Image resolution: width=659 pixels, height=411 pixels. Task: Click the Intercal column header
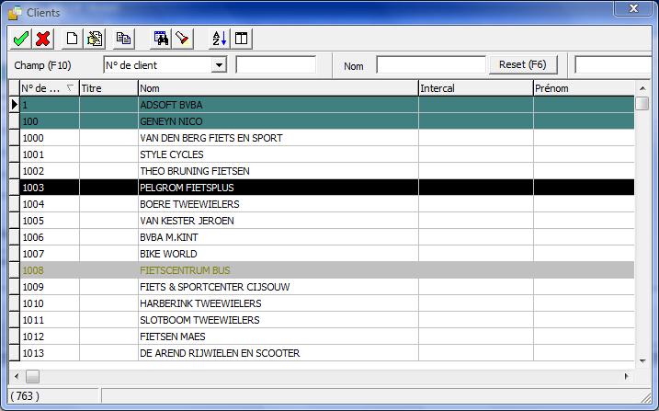[x=476, y=88]
